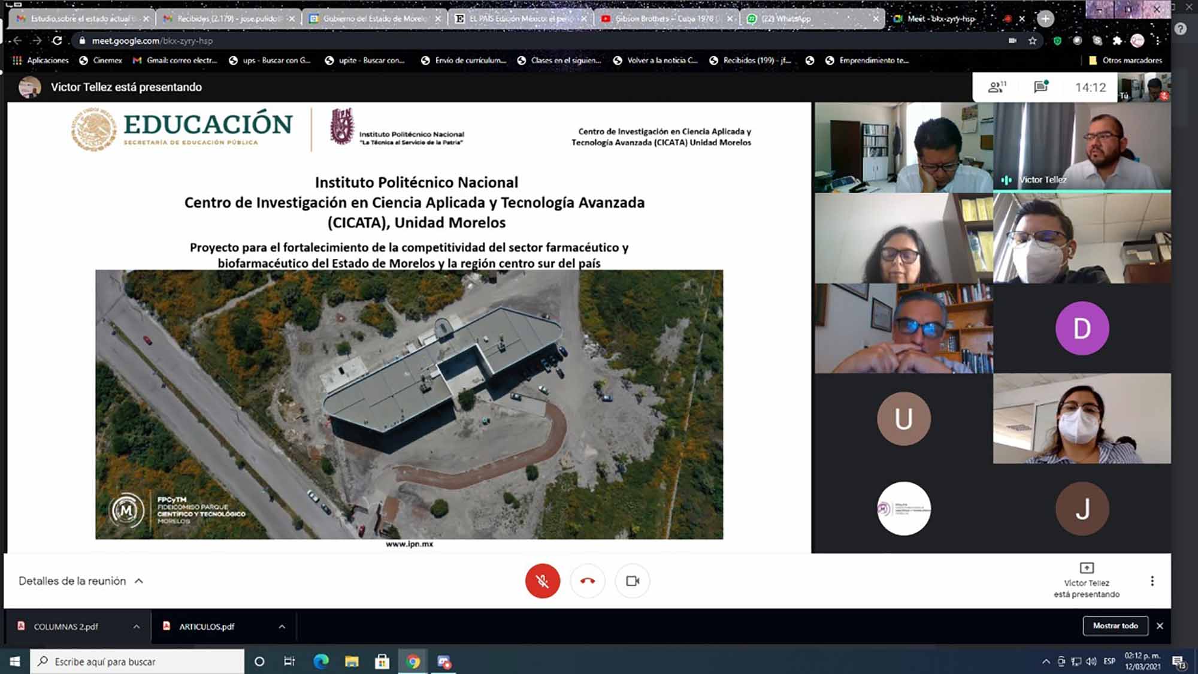Select the participant U avatar tile
This screenshot has width=1198, height=674.
pos(903,418)
